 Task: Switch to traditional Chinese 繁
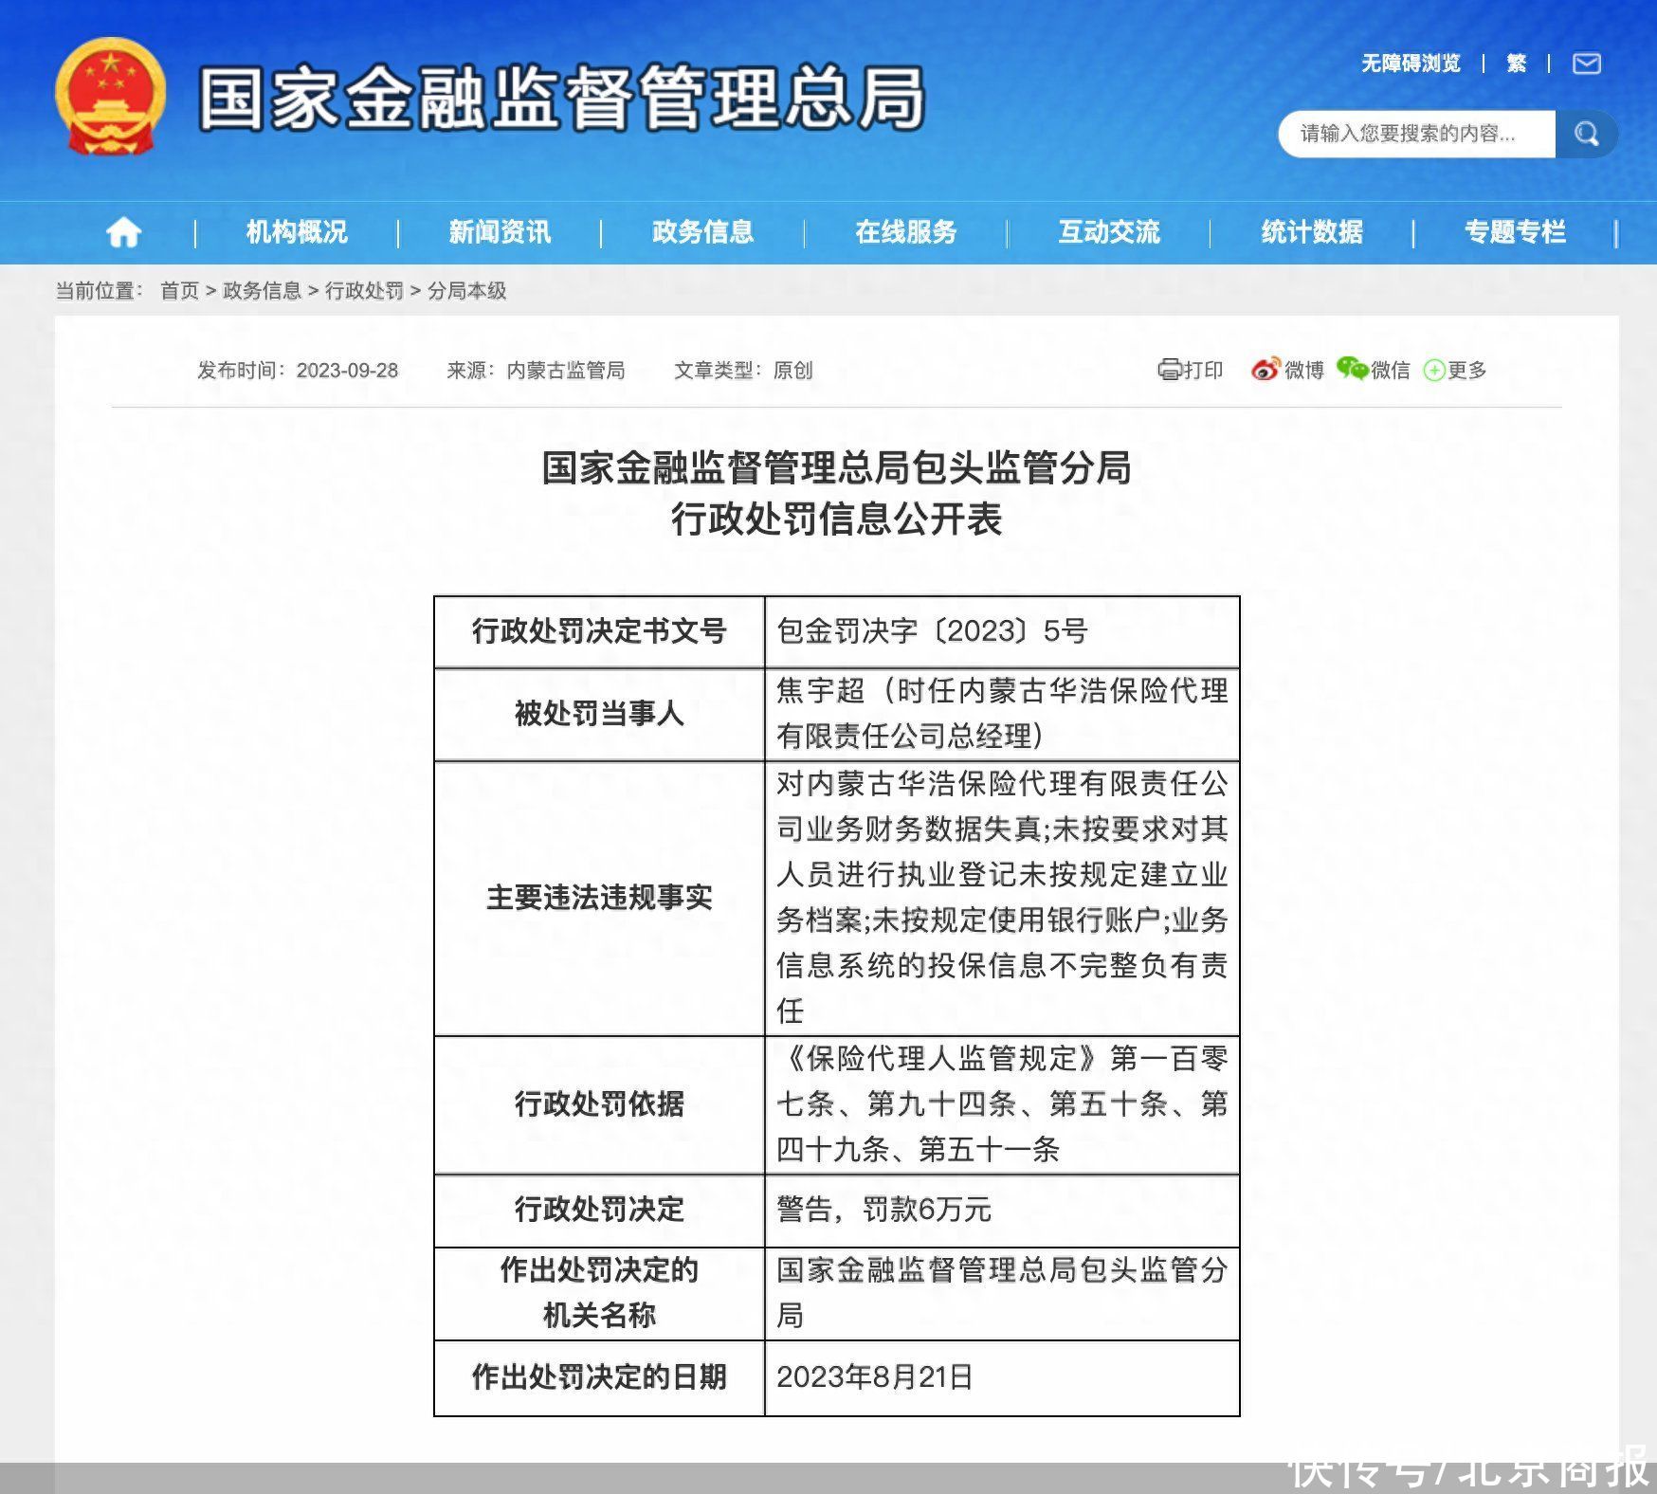(1517, 64)
